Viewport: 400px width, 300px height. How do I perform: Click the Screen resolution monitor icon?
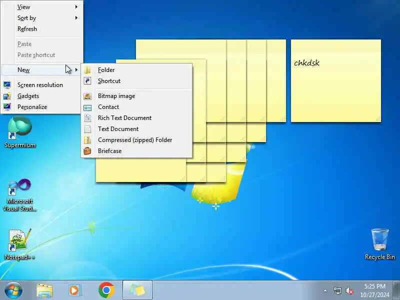point(7,85)
